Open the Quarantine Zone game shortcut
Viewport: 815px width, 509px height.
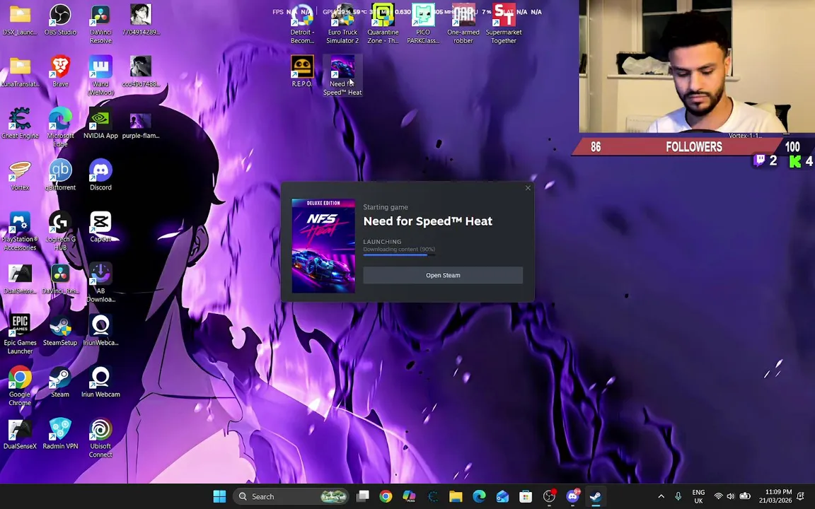(383, 24)
